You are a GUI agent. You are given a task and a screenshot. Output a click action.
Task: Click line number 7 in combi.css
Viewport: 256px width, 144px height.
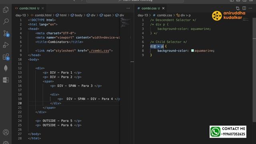(x=143, y=46)
